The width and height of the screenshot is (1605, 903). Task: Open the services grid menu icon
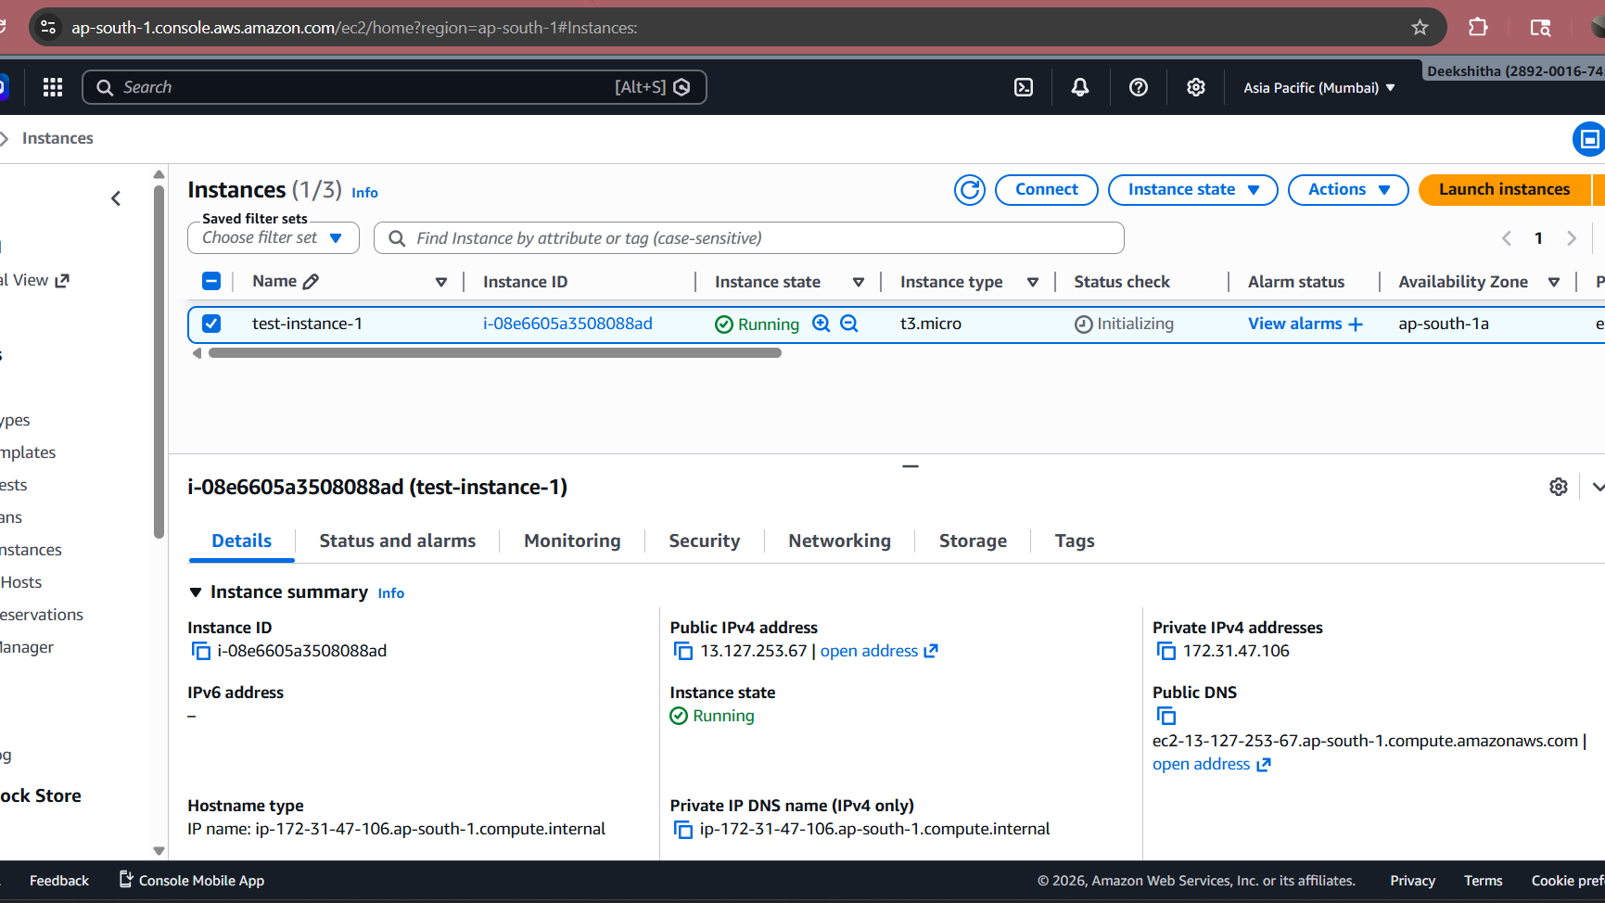point(53,87)
